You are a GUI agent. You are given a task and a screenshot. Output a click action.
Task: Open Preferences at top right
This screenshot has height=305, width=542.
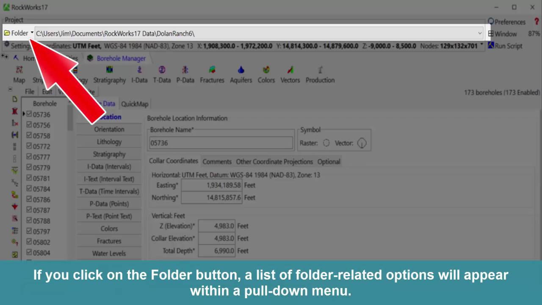pyautogui.click(x=506, y=22)
